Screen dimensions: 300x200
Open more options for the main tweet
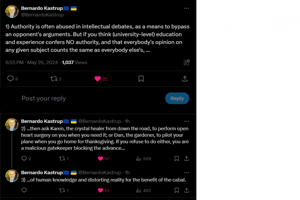coord(187,8)
